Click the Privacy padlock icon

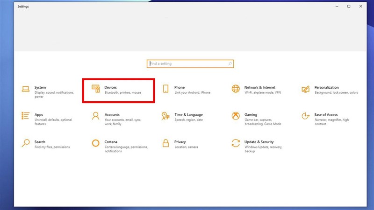(x=165, y=143)
